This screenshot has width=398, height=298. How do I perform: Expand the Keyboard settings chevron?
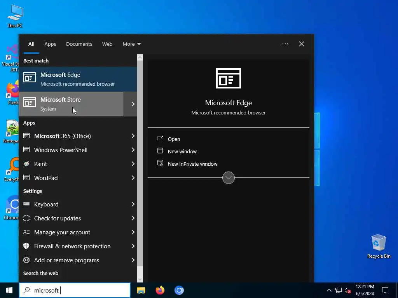pyautogui.click(x=133, y=204)
